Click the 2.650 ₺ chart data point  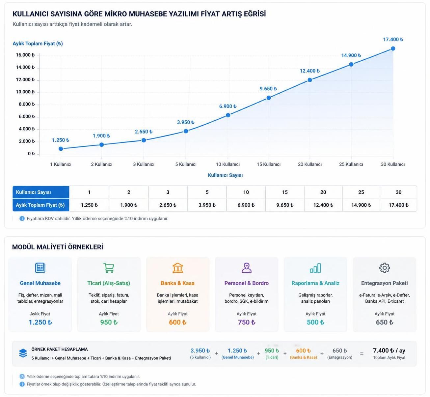(x=144, y=140)
